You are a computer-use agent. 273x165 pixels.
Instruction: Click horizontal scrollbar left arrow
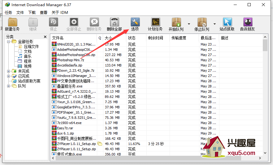(x=53, y=158)
